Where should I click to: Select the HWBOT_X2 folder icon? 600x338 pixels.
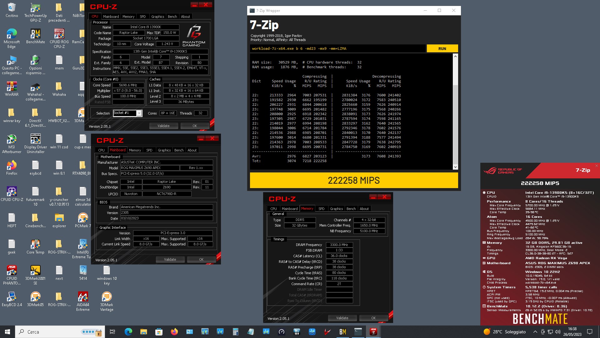[59, 115]
